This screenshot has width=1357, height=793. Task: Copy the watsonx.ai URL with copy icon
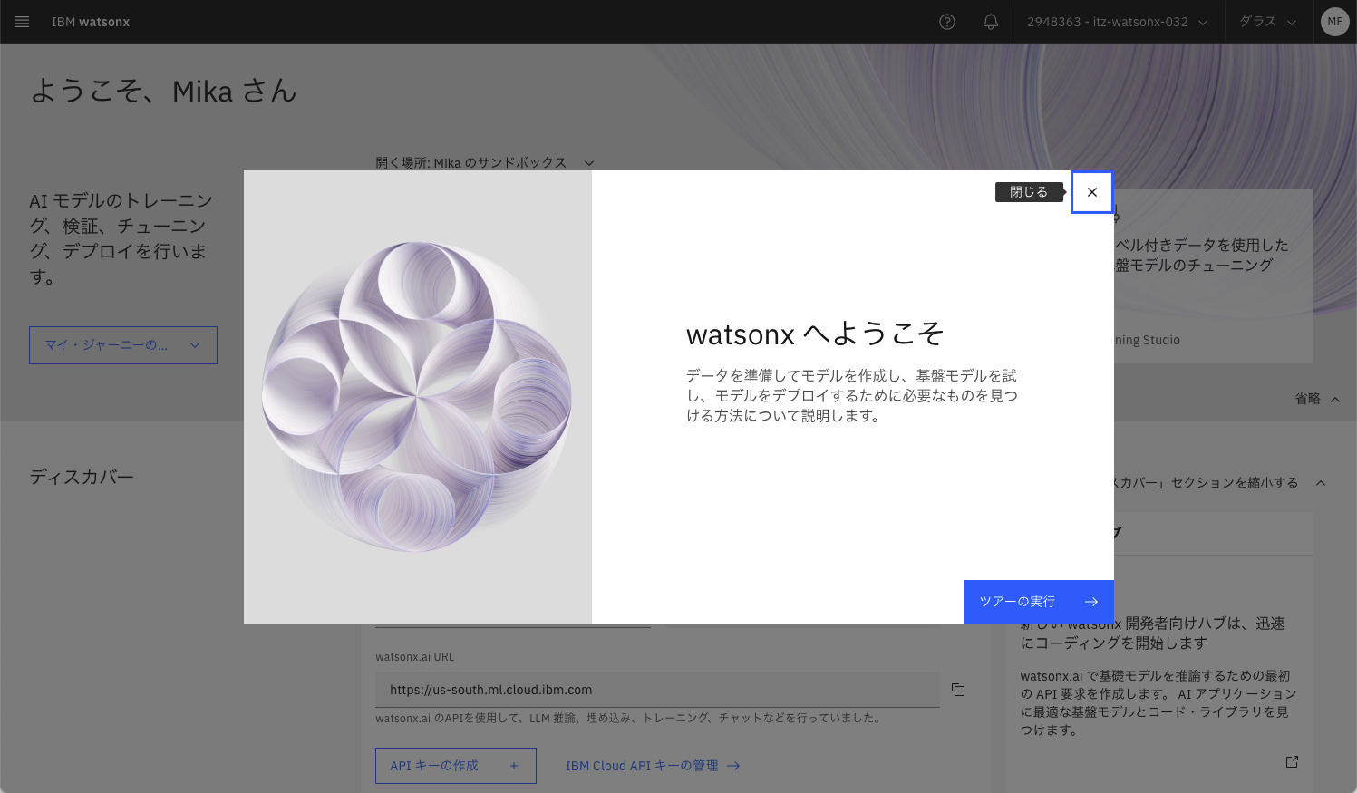pyautogui.click(x=958, y=690)
